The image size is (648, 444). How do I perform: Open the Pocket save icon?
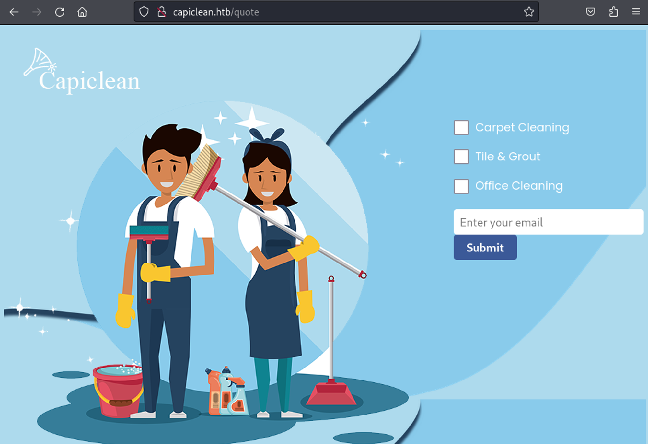tap(590, 12)
